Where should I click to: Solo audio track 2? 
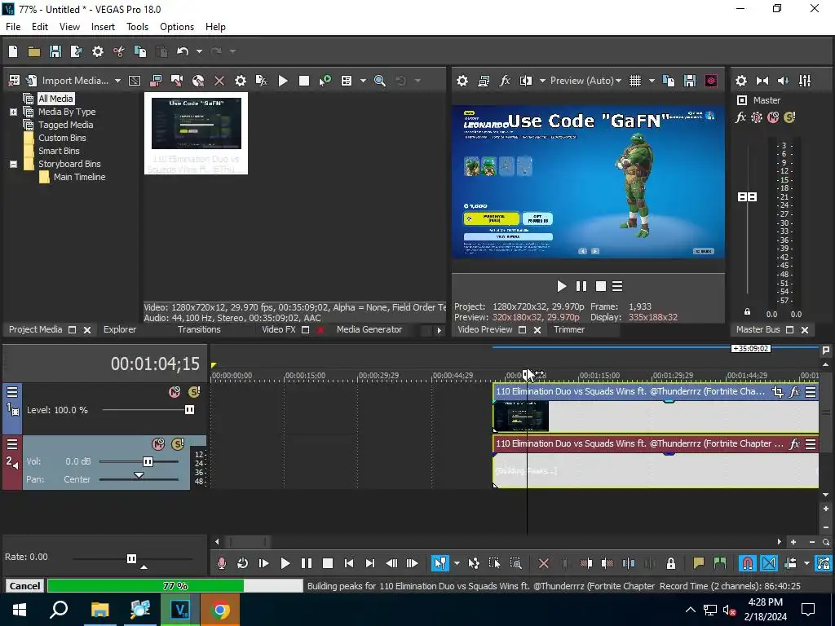[x=178, y=444]
